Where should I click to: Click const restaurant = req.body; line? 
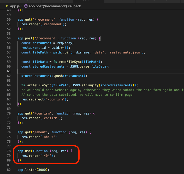click(x=48, y=43)
